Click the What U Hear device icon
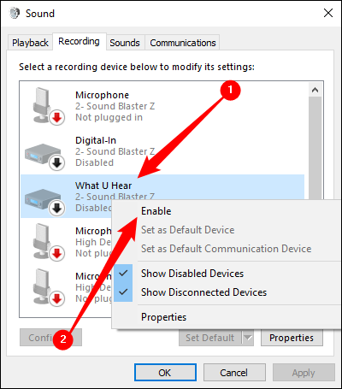Viewport: 342px width, 389px height. [45, 201]
